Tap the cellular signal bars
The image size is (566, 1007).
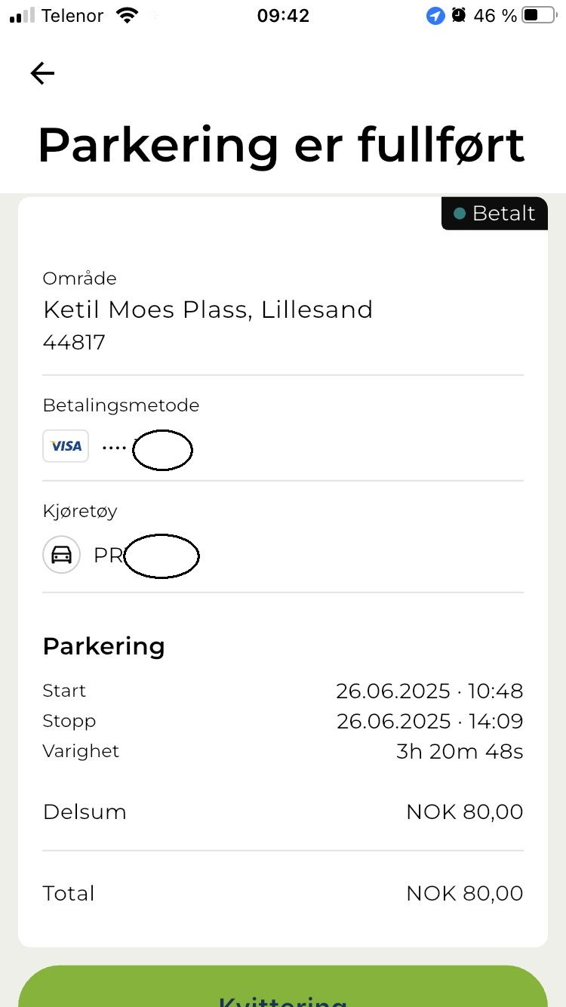[x=23, y=15]
